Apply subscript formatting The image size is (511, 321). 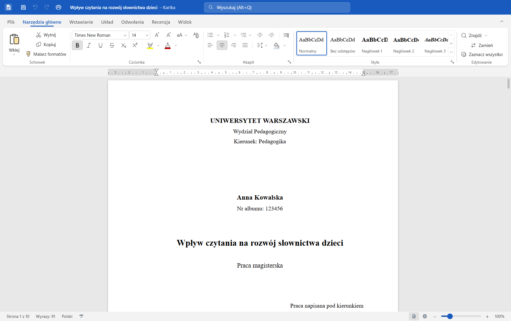coord(124,45)
